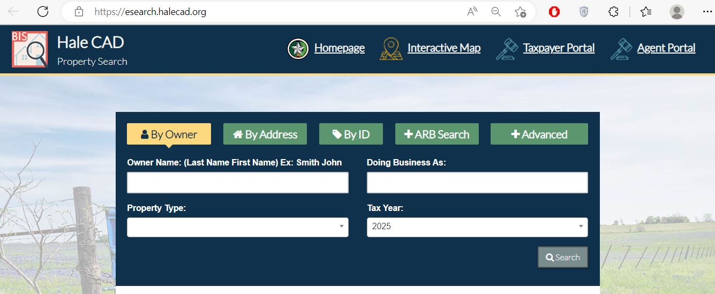Image resolution: width=715 pixels, height=294 pixels.
Task: Open the browser profile avatar
Action: coord(677,12)
